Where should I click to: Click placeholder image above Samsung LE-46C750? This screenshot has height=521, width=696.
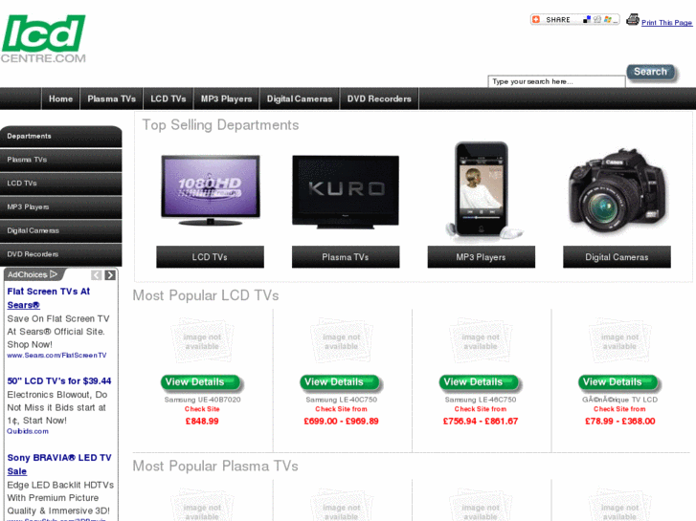pos(481,341)
